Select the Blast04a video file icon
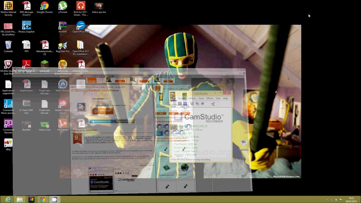361x203 pixels. coord(27,125)
